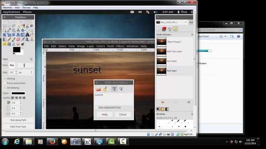Clear undo history icon
Screen dimensions: 266x149
pyautogui.click(x=188, y=102)
